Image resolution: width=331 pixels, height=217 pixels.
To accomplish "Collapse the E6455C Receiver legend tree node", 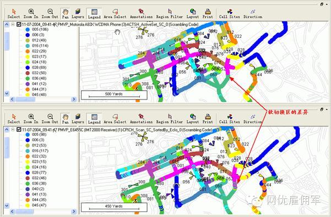I will (x=13, y=130).
